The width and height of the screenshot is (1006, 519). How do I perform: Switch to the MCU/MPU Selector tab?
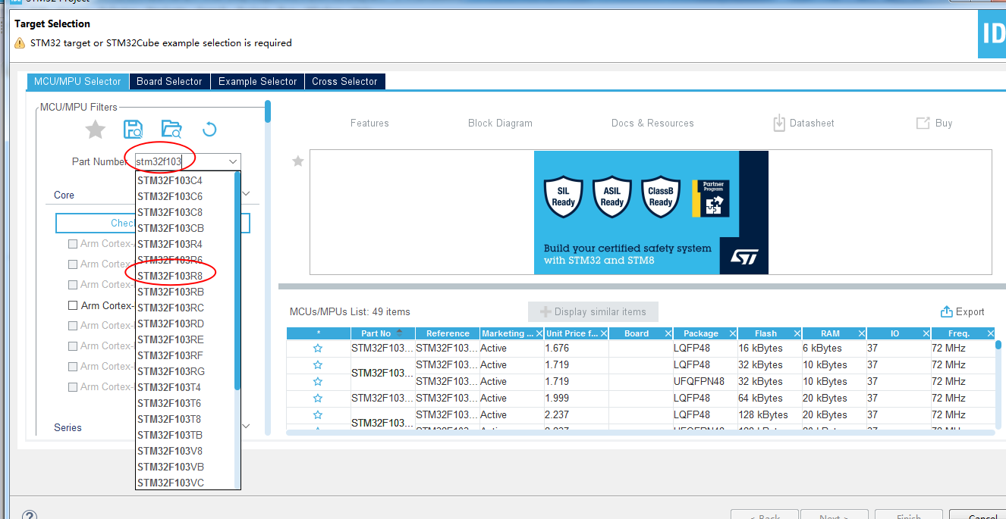pos(77,81)
